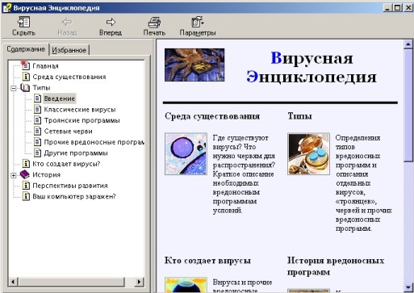This screenshot has width=414, height=293.
Task: Open Кто создает вирусы? topic
Action: [66, 164]
